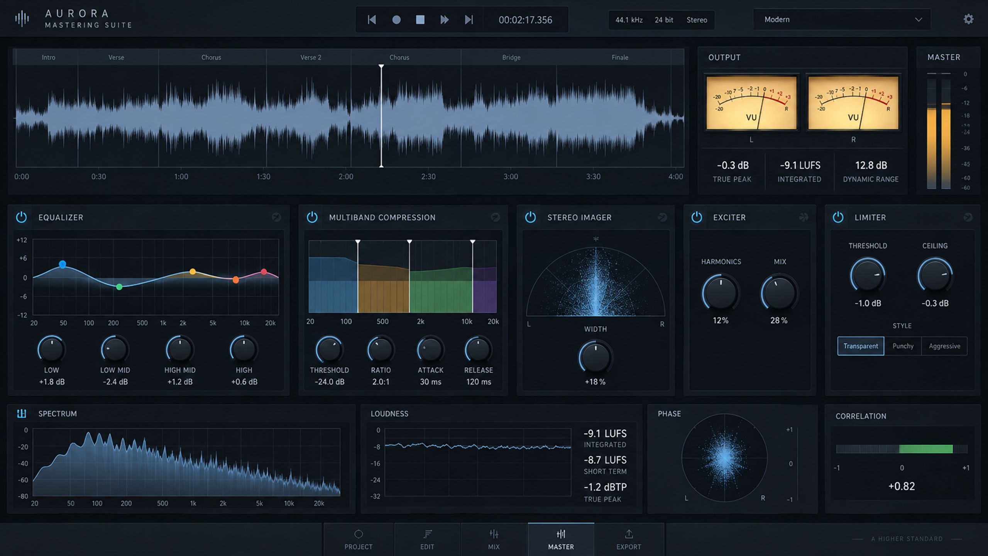Click the Spectrum analyzer icon
The width and height of the screenshot is (988, 556).
point(22,414)
